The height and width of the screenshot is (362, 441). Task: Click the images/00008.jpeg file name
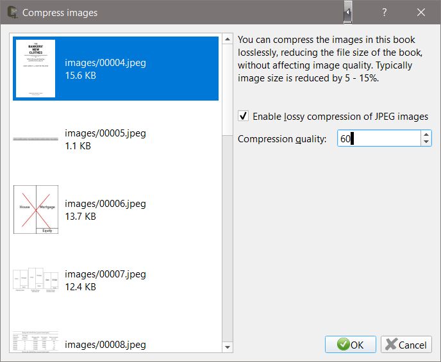point(106,345)
